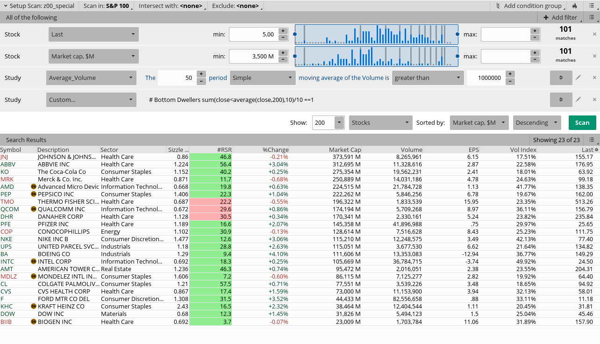Remove the Market cap filter row

point(594,56)
